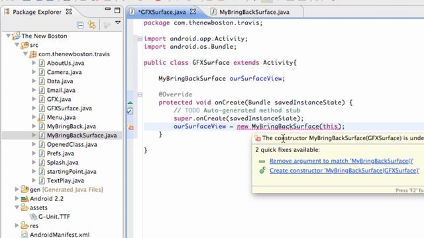The image size is (424, 238).
Task: Expand Data.java node
Action: (34, 81)
